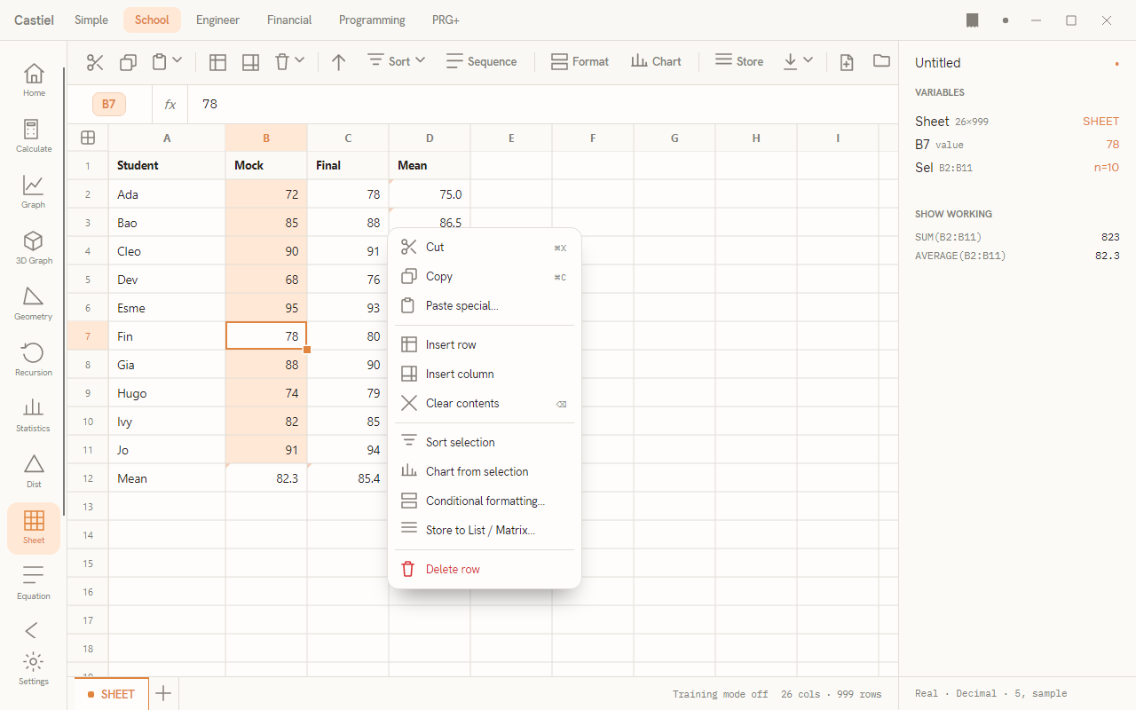Open the Statistics mode
Screen dimensions: 1136x710
(x=34, y=415)
